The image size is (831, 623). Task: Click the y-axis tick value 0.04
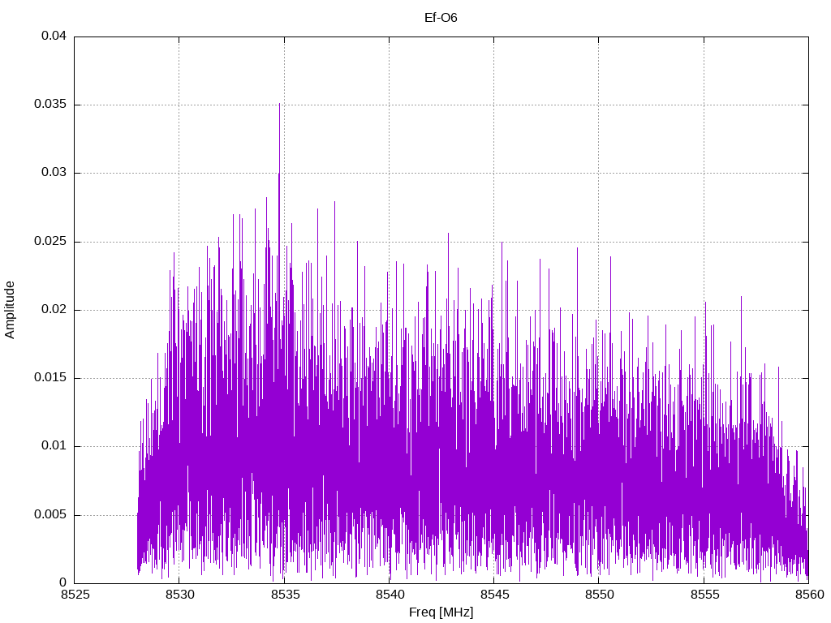[x=54, y=36]
